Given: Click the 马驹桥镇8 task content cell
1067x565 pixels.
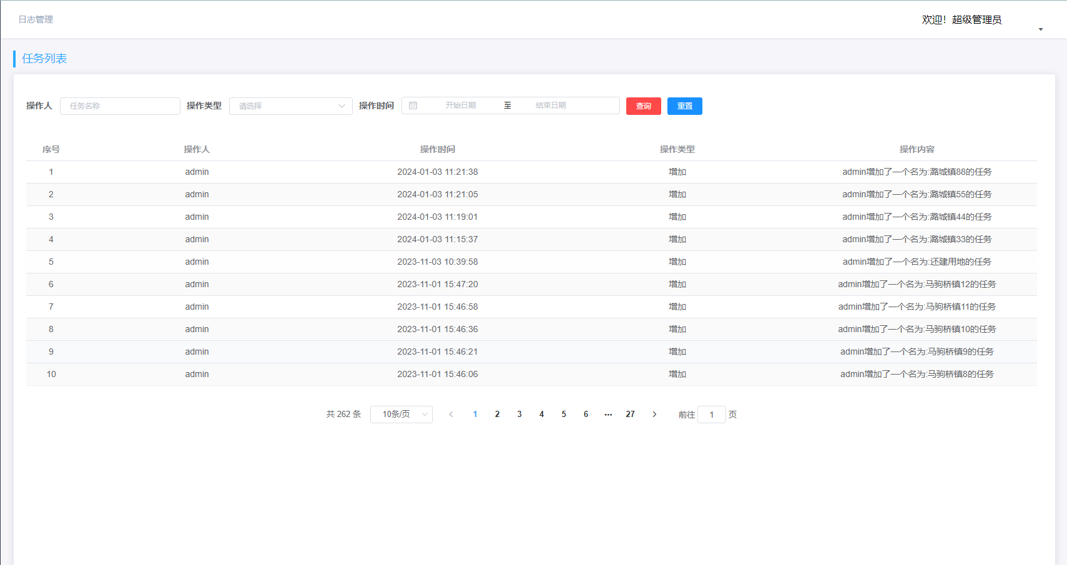Looking at the screenshot, I should [x=917, y=374].
